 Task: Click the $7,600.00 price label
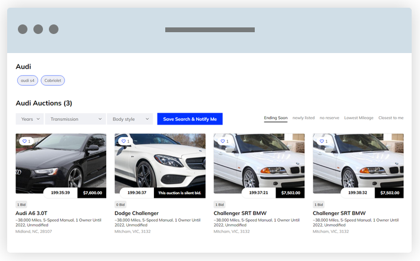92,193
